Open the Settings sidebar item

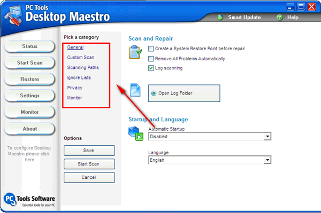pos(29,96)
